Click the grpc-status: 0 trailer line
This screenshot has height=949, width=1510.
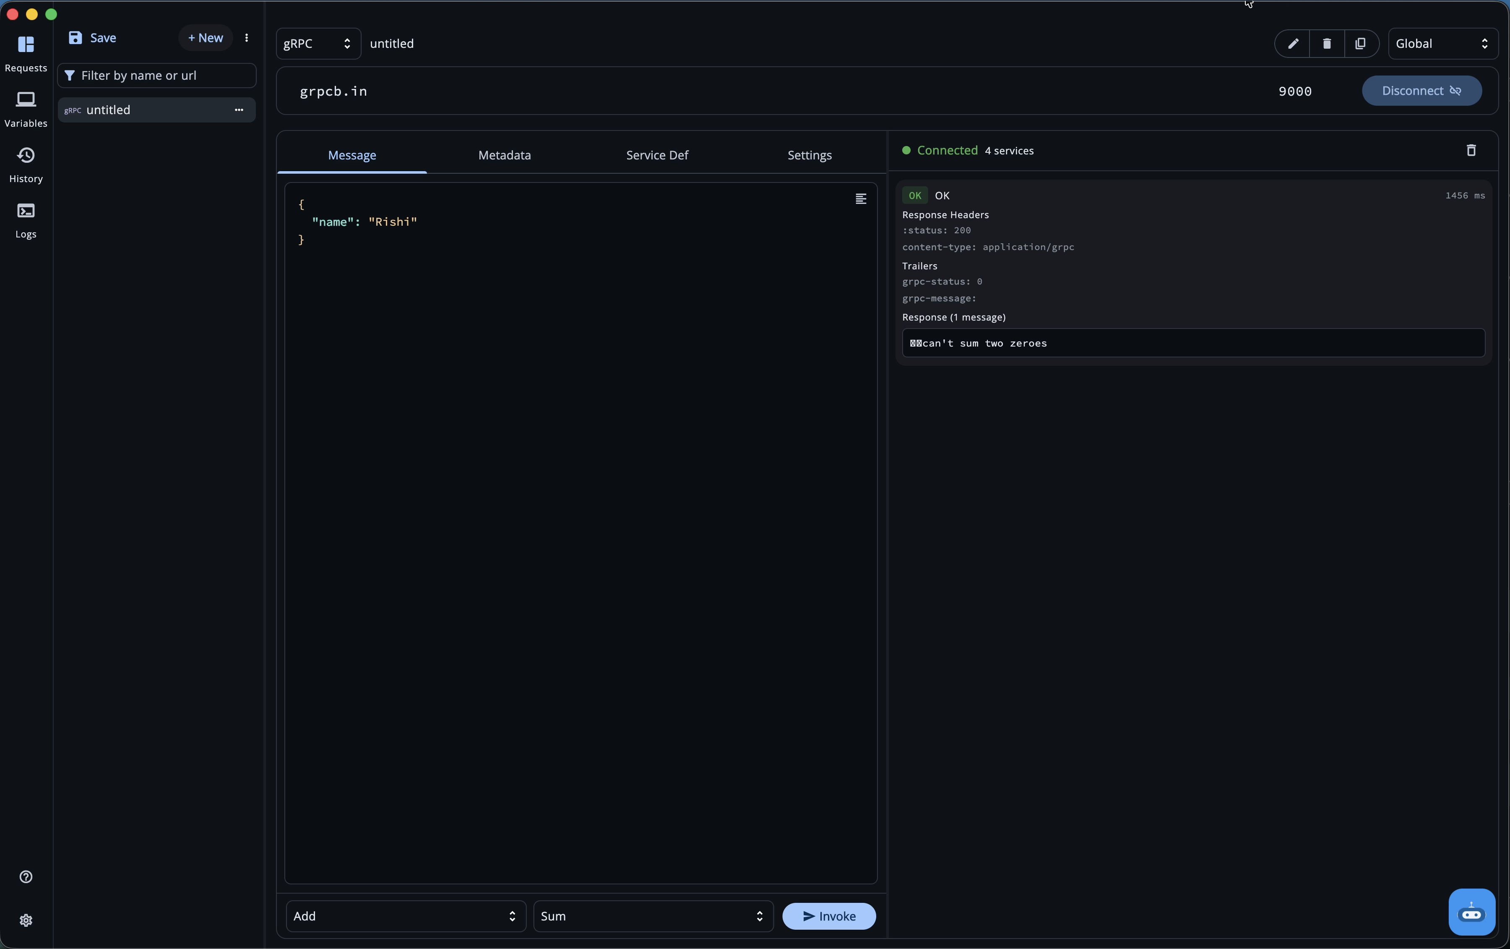pos(942,282)
